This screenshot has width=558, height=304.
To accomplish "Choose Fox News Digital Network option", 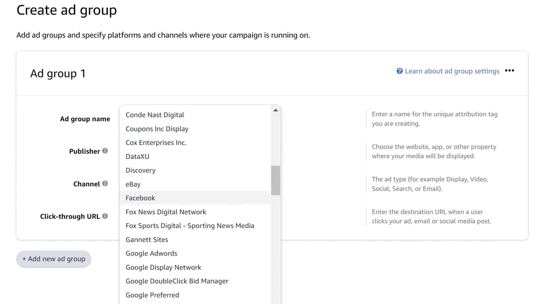I will 195,212.
